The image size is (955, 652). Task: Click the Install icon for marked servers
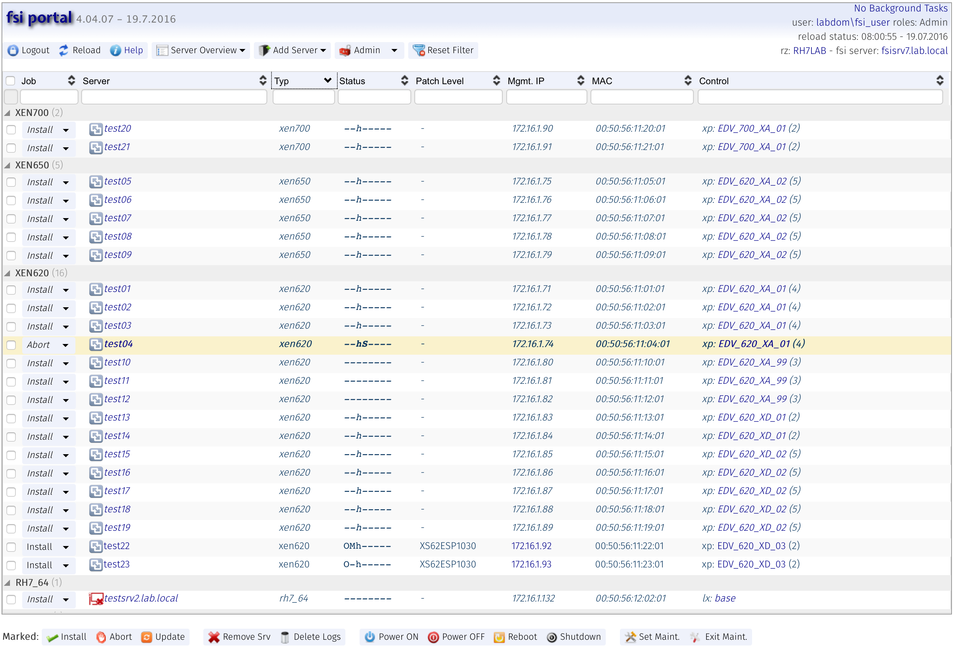tap(52, 637)
